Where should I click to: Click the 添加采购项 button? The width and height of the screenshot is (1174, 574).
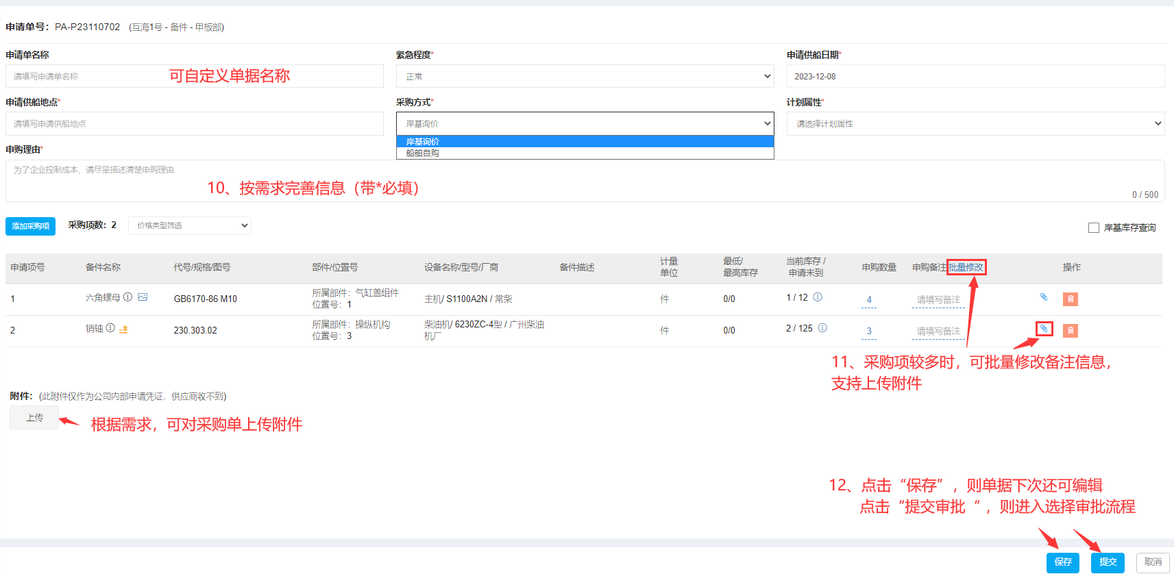click(x=30, y=226)
